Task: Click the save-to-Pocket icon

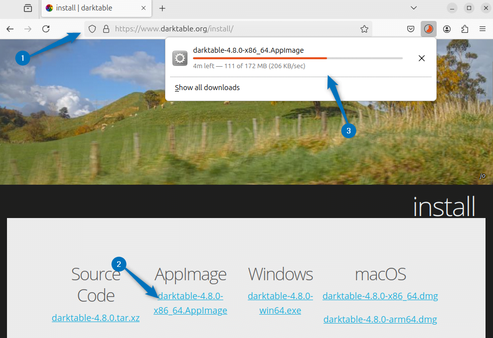Action: pos(411,29)
